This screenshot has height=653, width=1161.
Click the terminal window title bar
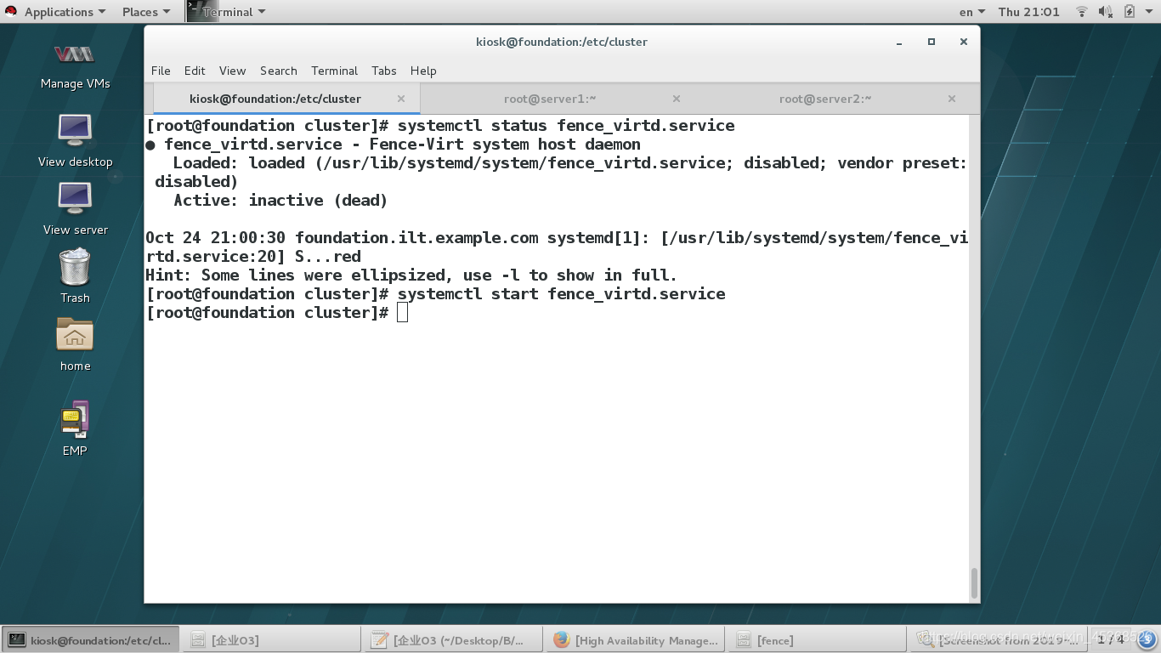pyautogui.click(x=562, y=42)
